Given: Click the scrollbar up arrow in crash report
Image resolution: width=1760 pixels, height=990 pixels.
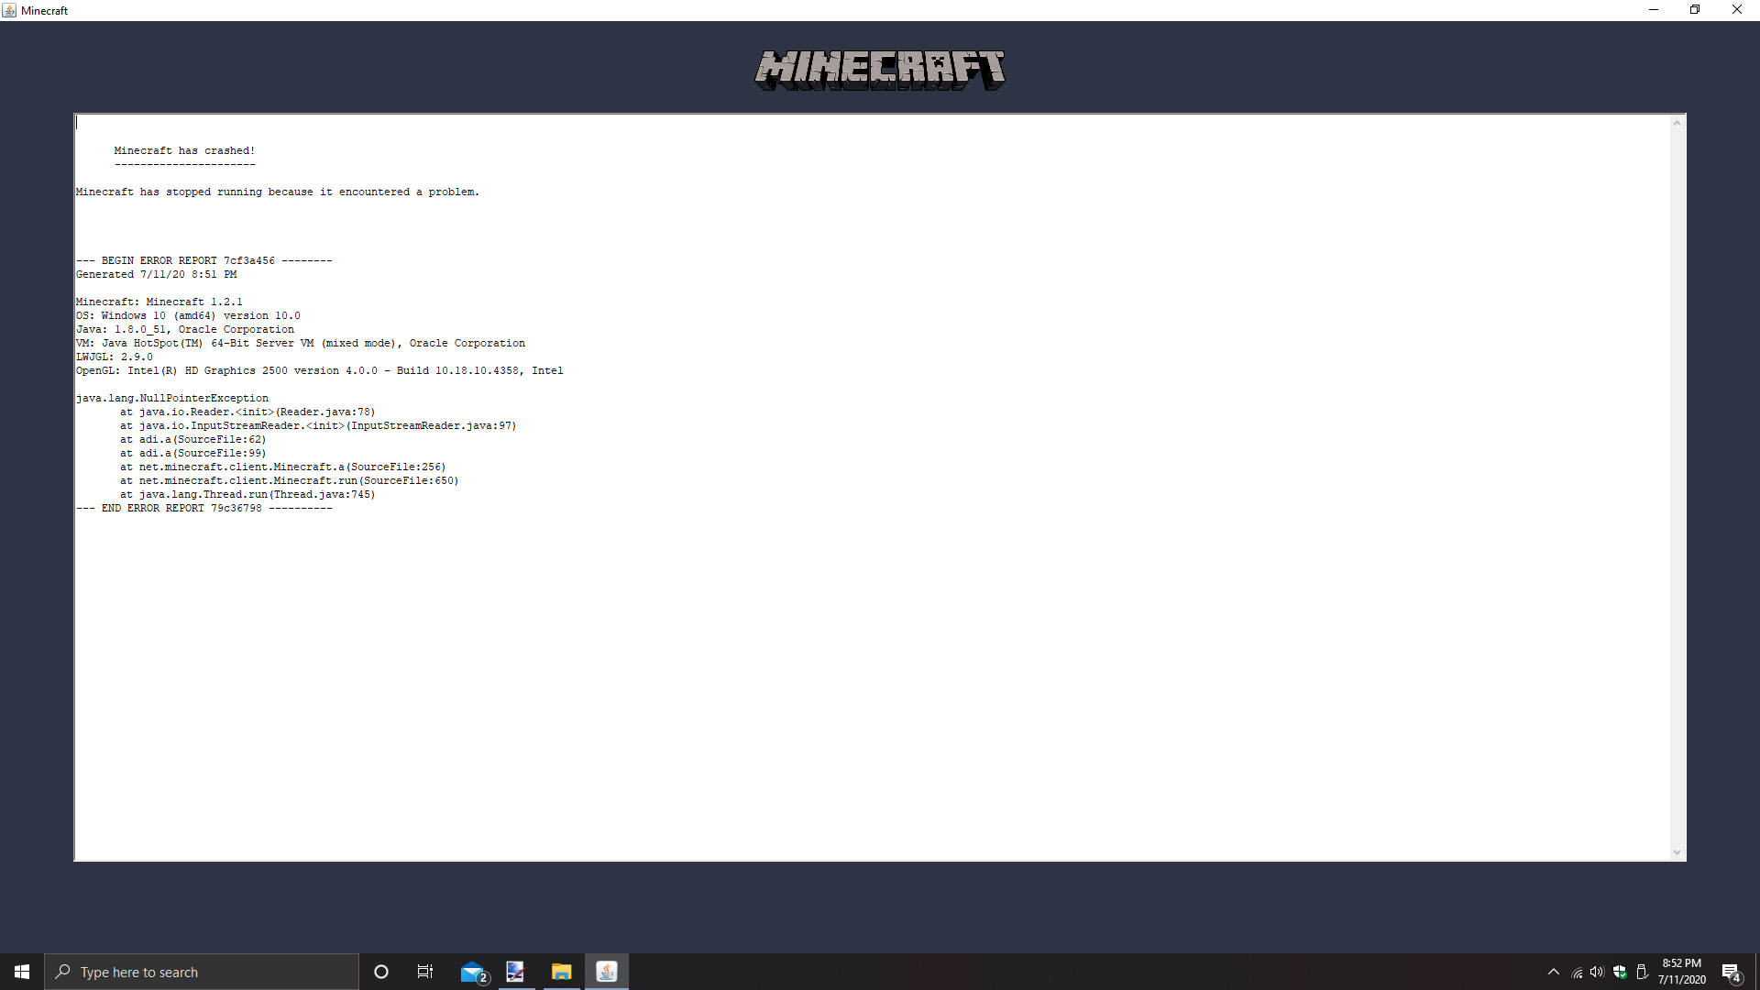Looking at the screenshot, I should [x=1677, y=123].
